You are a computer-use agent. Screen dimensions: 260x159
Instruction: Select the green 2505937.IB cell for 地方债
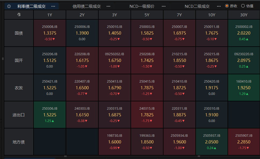(x=212, y=142)
